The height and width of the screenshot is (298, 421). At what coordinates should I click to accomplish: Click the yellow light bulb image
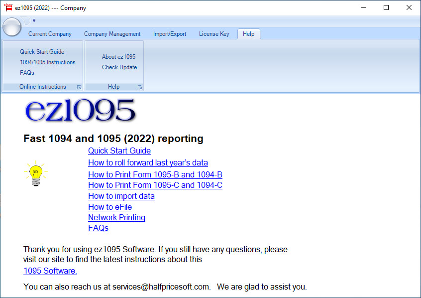point(36,173)
